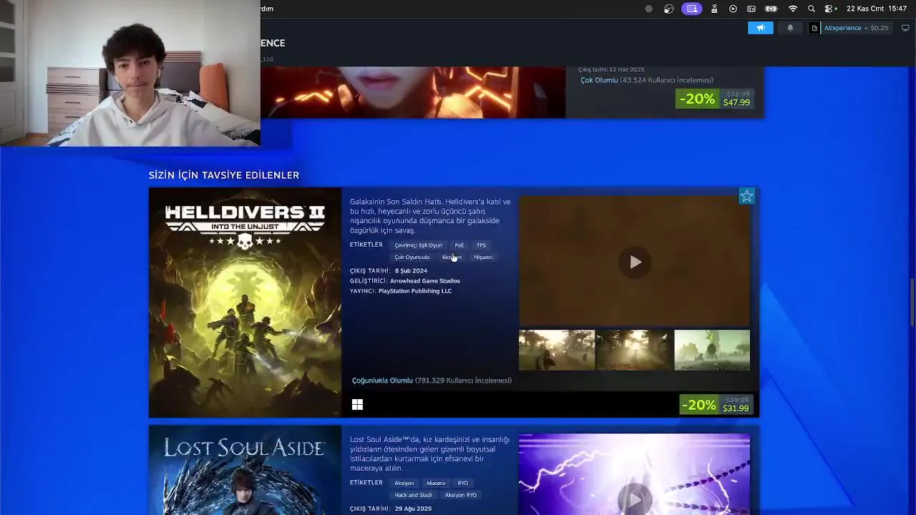The width and height of the screenshot is (916, 515).
Task: Click the gray circle menu bar icon
Action: click(x=649, y=9)
